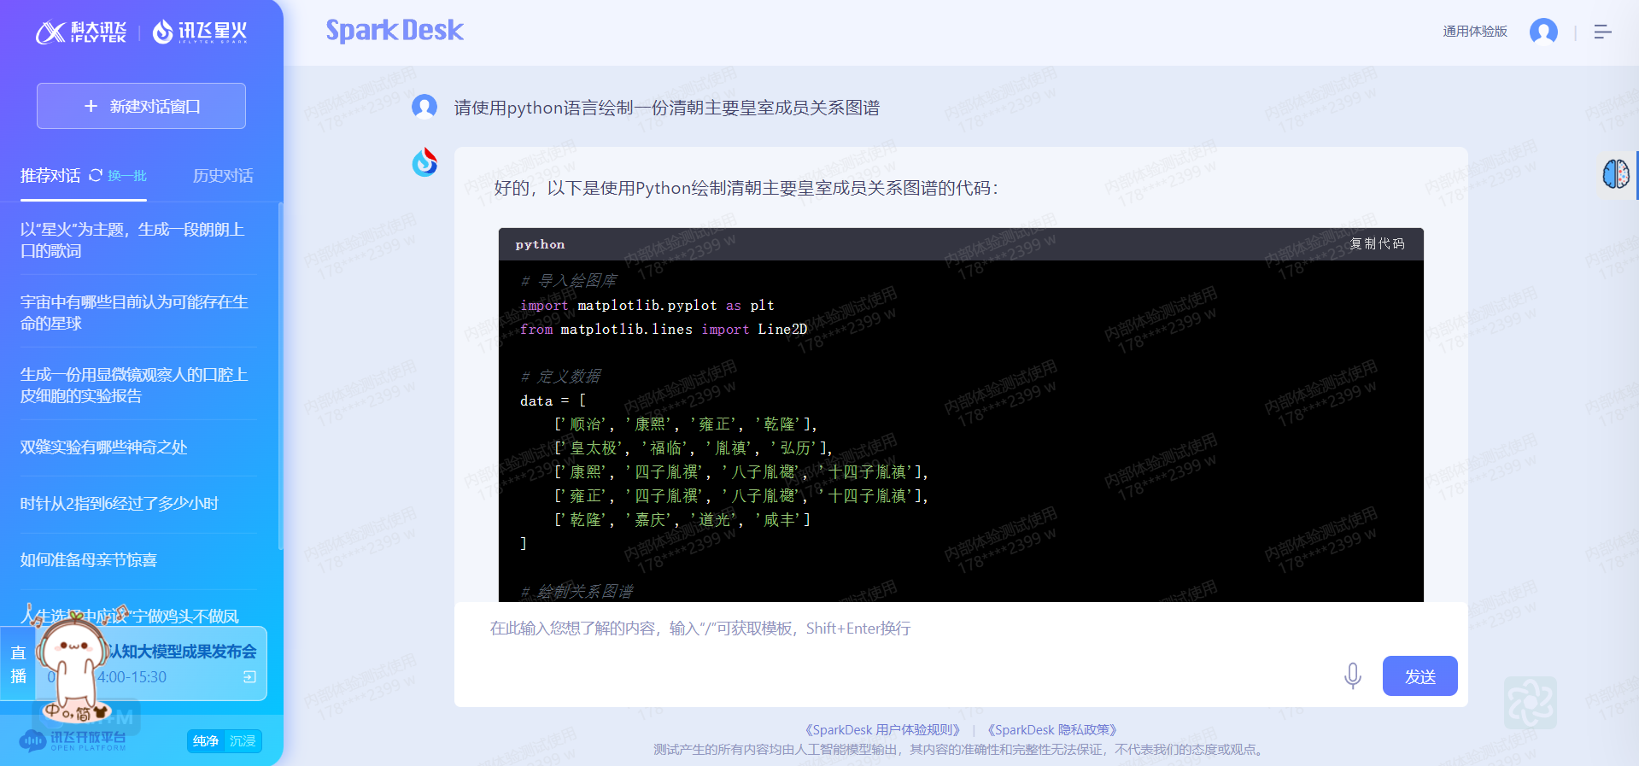Click the 通用体验版 label
1639x766 pixels.
(1475, 32)
